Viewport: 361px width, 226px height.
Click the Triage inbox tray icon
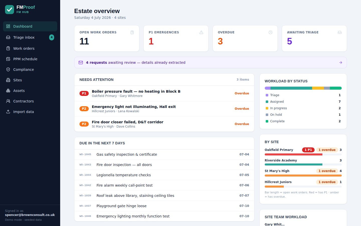(x=8, y=37)
